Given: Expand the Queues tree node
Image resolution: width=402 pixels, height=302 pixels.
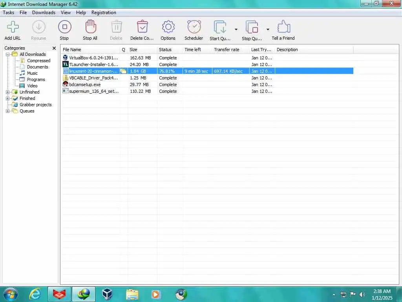Looking at the screenshot, I should [8, 111].
